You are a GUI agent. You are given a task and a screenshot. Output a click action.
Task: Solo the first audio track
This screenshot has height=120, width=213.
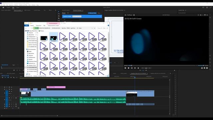(14, 98)
